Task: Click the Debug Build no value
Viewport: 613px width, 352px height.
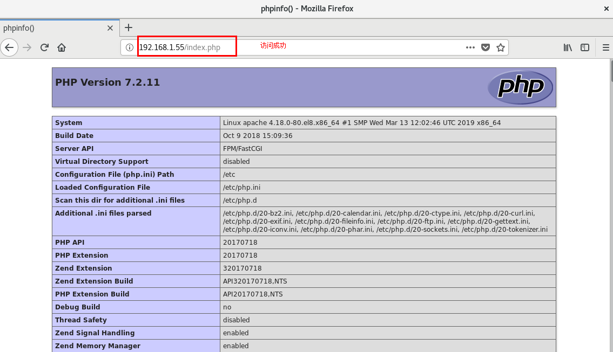Action: pyautogui.click(x=227, y=307)
